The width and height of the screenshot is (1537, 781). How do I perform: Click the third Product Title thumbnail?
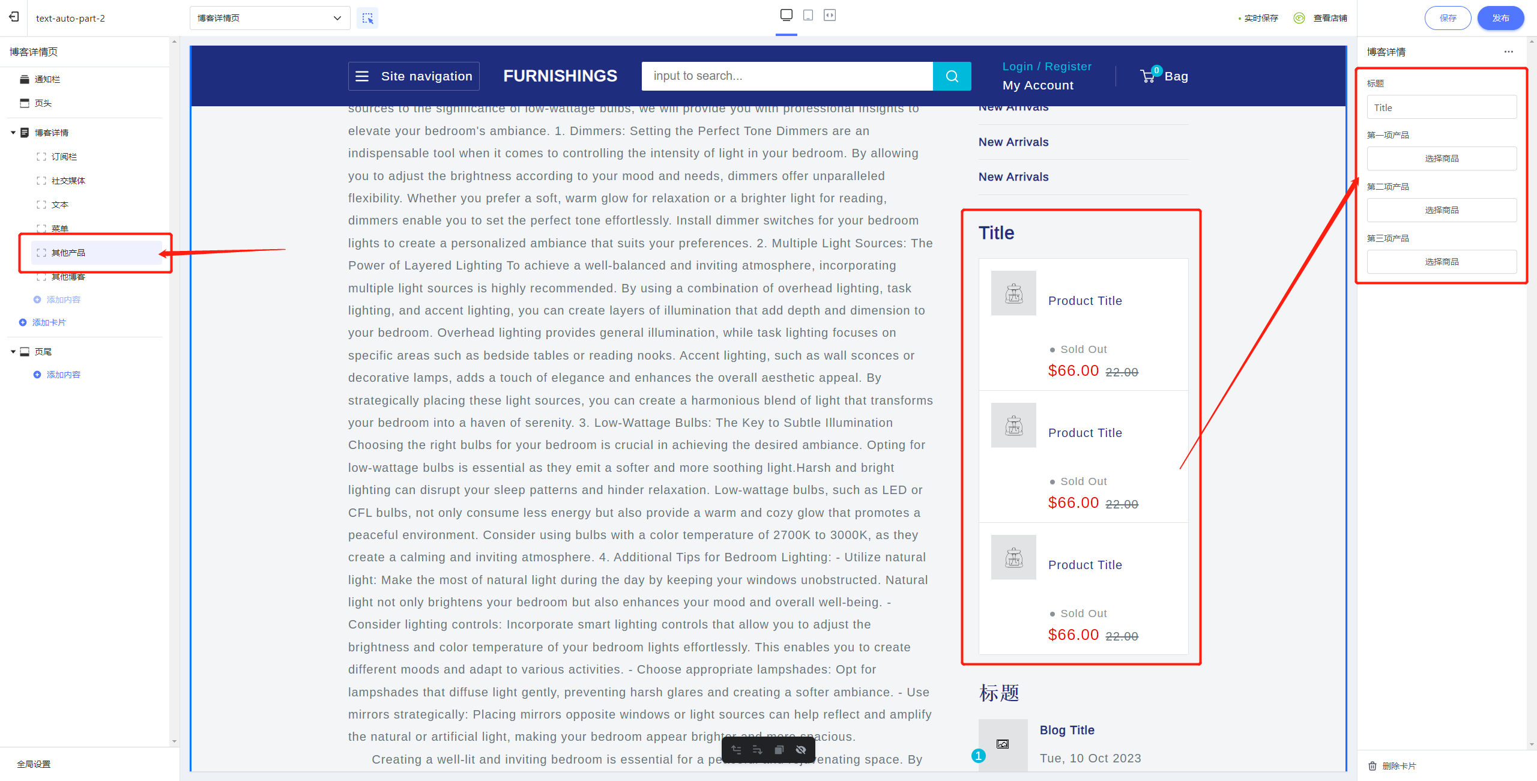pos(1013,557)
